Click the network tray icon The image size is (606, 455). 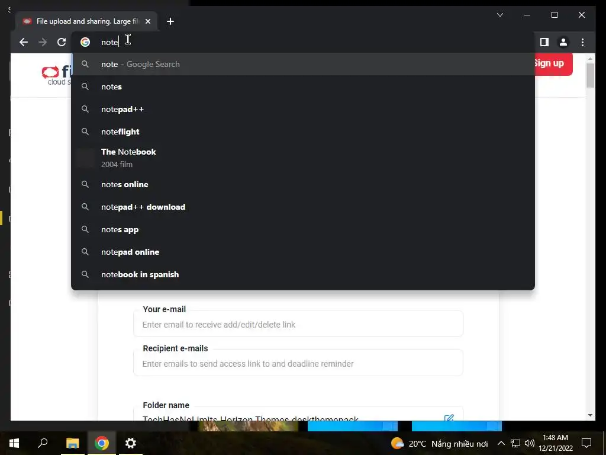(515, 443)
